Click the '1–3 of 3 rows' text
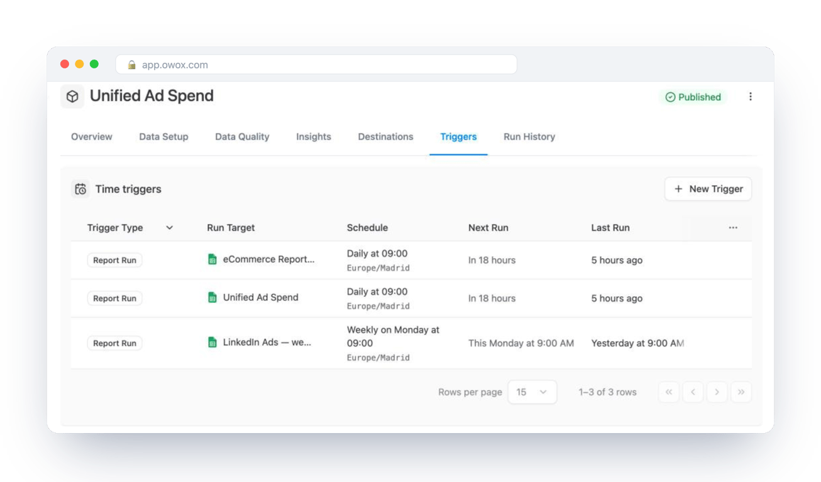The width and height of the screenshot is (821, 482). pyautogui.click(x=607, y=392)
